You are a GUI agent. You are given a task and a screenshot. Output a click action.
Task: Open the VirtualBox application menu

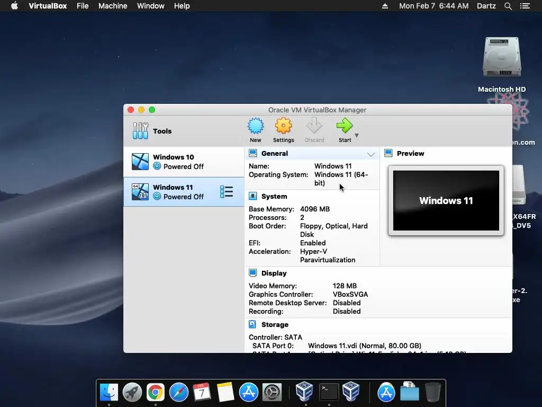48,6
